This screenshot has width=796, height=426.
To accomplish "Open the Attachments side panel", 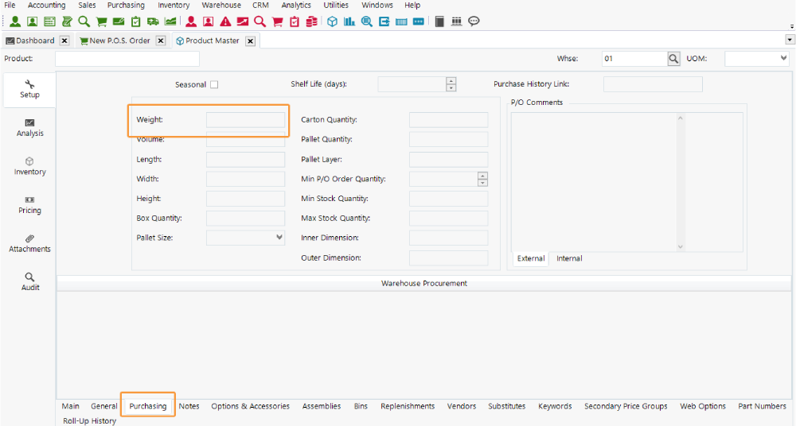I will tap(30, 243).
